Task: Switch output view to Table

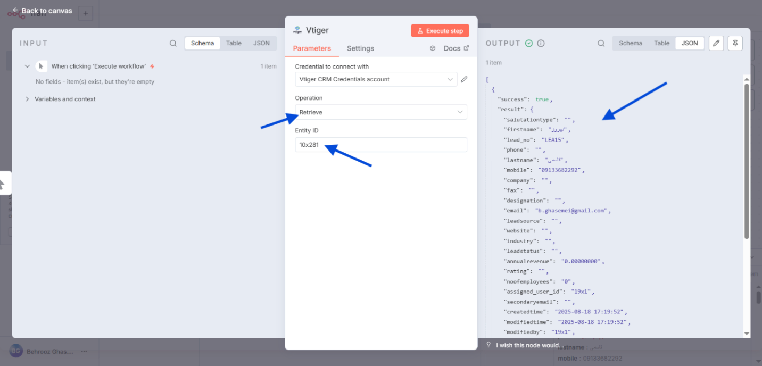Action: [661, 44]
